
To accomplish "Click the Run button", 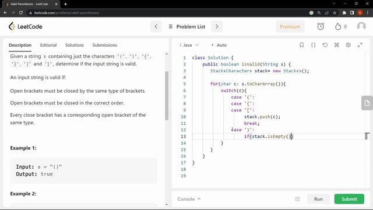I will tap(318, 199).
